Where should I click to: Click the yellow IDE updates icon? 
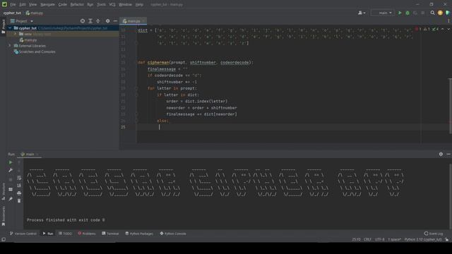pyautogui.click(x=440, y=13)
